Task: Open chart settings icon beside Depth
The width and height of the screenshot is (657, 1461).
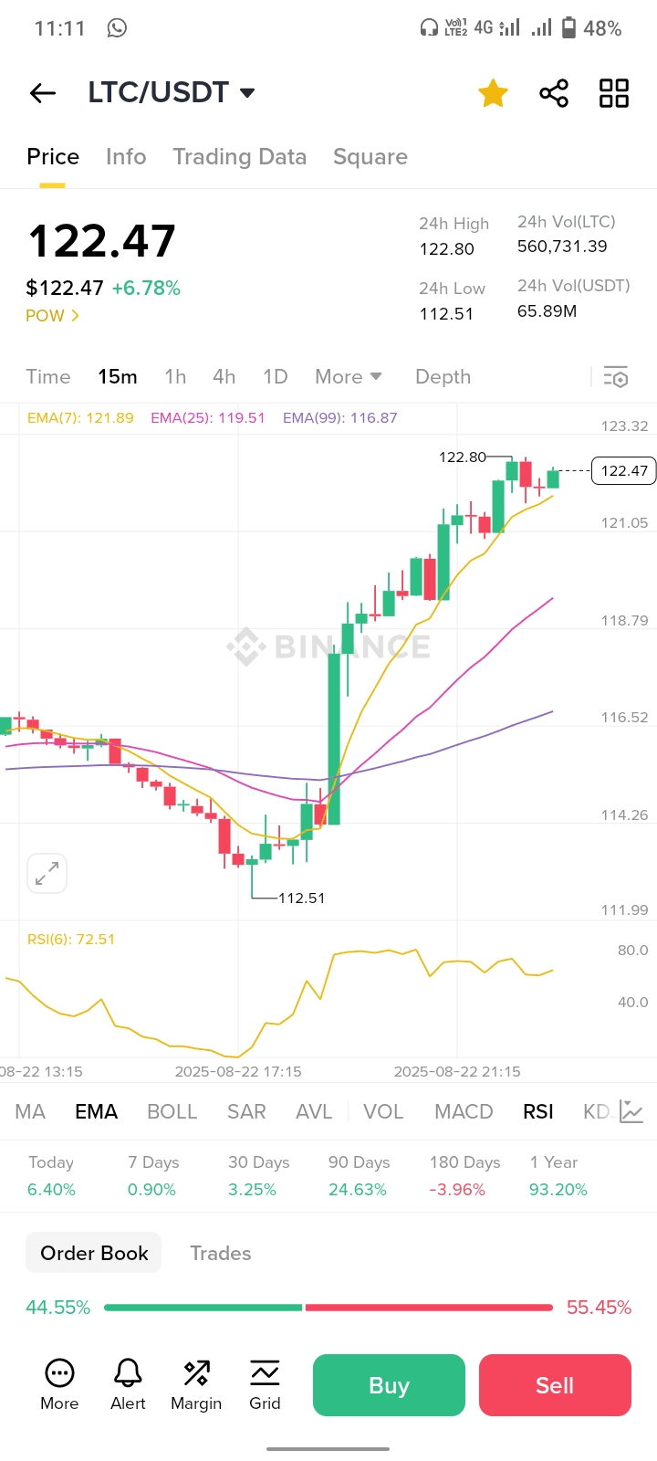Action: (x=616, y=377)
